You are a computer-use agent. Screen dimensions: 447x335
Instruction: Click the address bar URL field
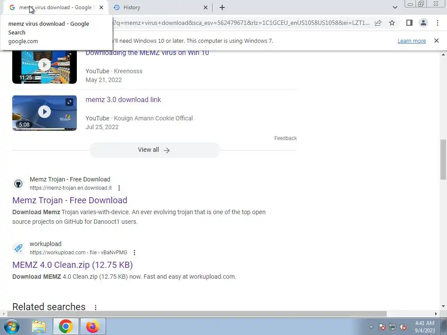241,23
